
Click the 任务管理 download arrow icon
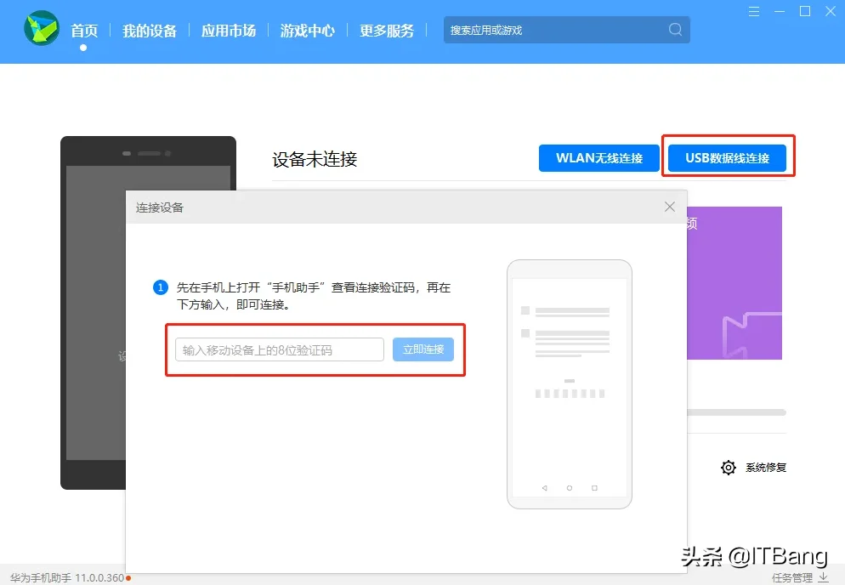[823, 577]
